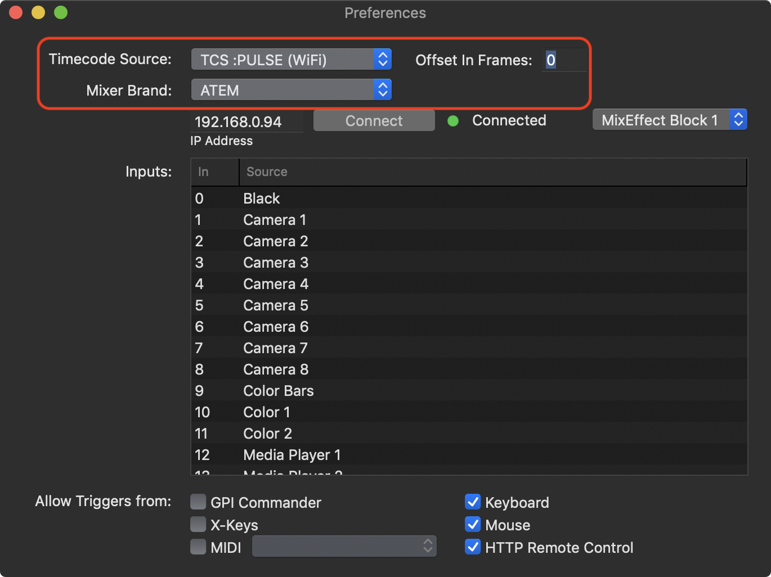Click the Offset In Frames field

(x=564, y=60)
